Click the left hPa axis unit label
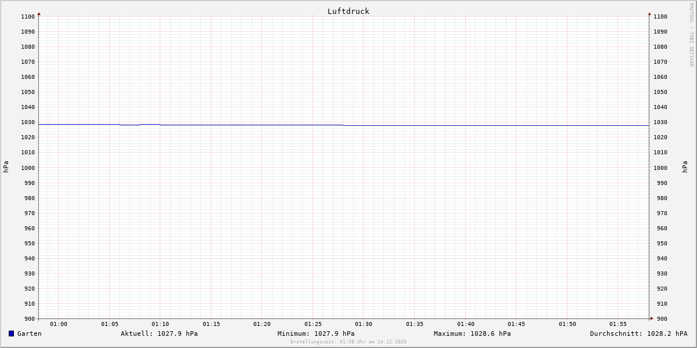The image size is (697, 348). coord(6,167)
